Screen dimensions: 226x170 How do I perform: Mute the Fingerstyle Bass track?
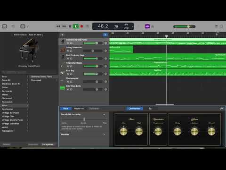coord(68,66)
